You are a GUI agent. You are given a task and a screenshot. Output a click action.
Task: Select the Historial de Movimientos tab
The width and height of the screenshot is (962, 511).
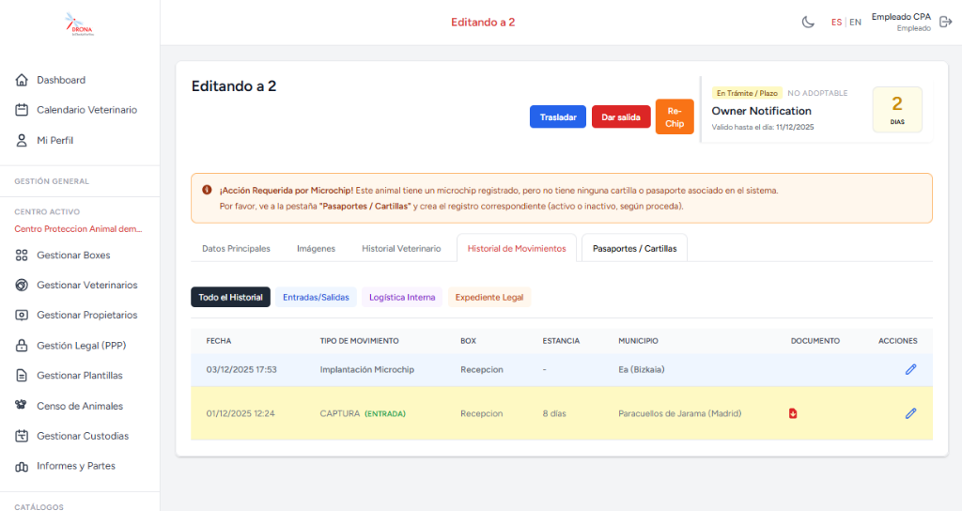tap(517, 248)
